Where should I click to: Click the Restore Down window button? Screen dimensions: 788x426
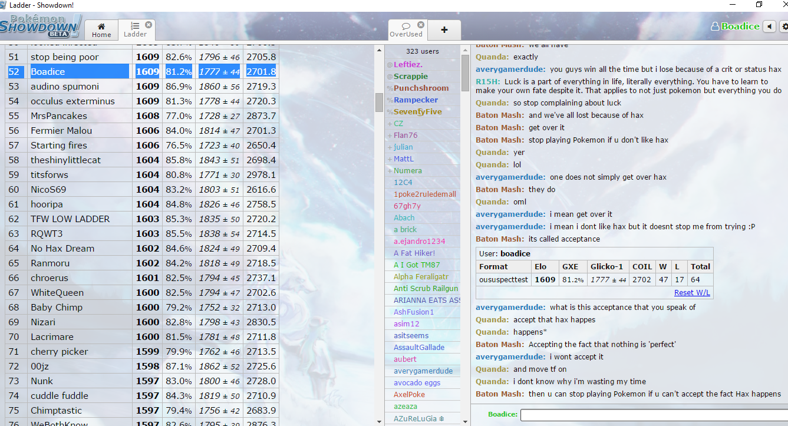[759, 5]
